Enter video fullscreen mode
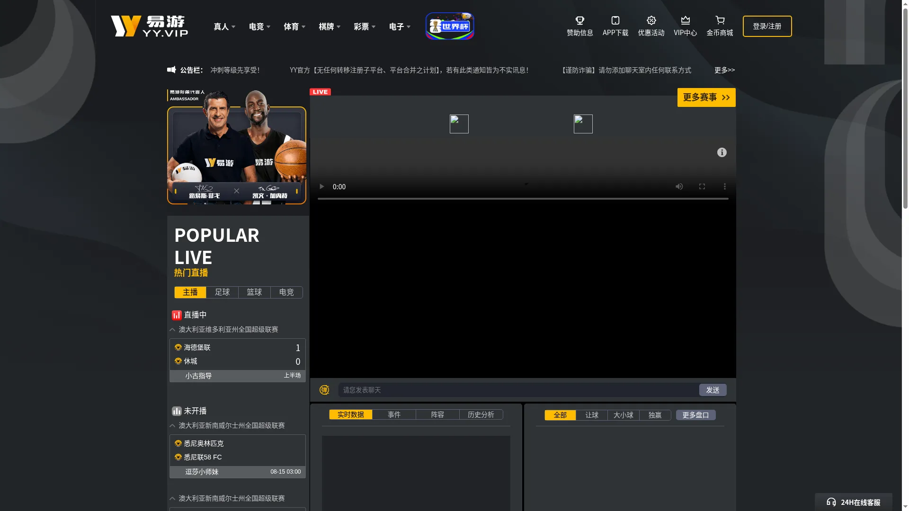The height and width of the screenshot is (511, 909). click(702, 186)
